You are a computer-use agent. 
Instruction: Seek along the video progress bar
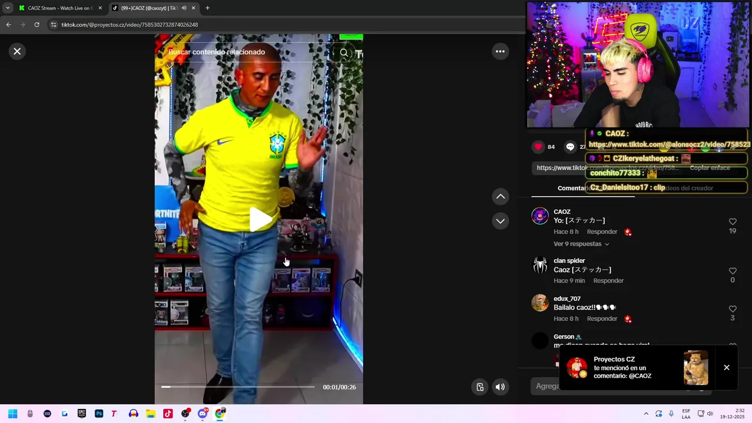238,387
